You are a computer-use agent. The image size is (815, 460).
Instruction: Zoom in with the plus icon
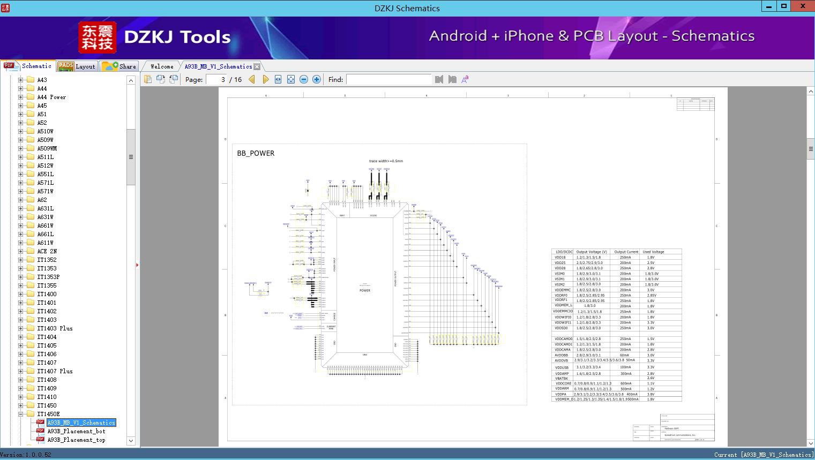317,79
